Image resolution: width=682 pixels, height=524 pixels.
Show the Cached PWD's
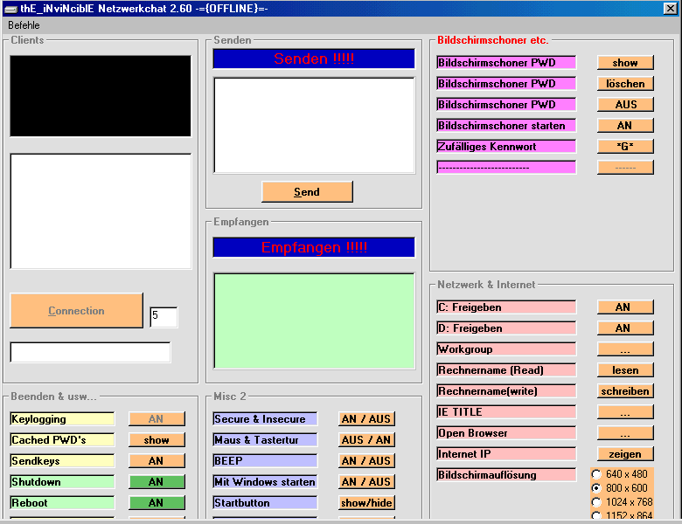tap(157, 440)
